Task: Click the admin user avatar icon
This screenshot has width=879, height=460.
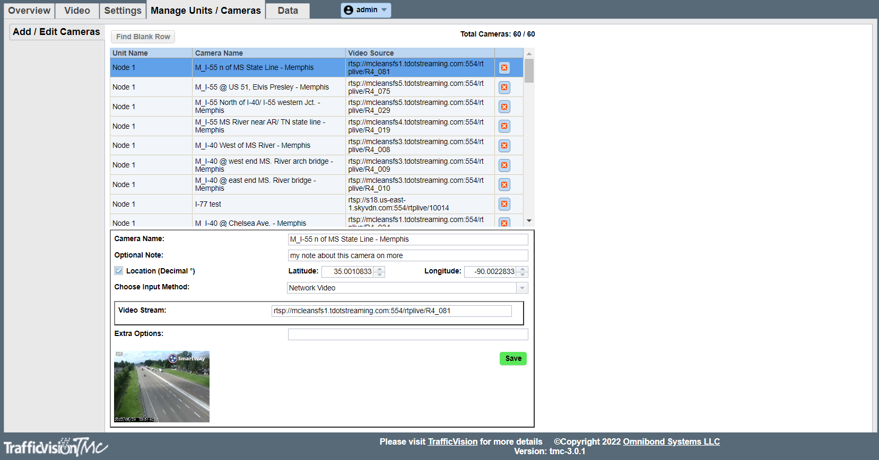Action: [349, 10]
